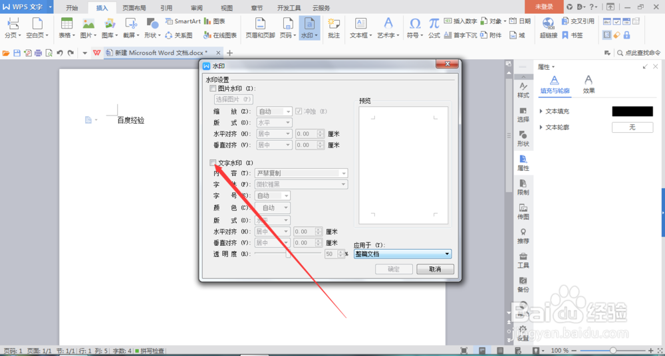Close the 新建 Microsoft Word 文档.docx tab

tap(218, 53)
